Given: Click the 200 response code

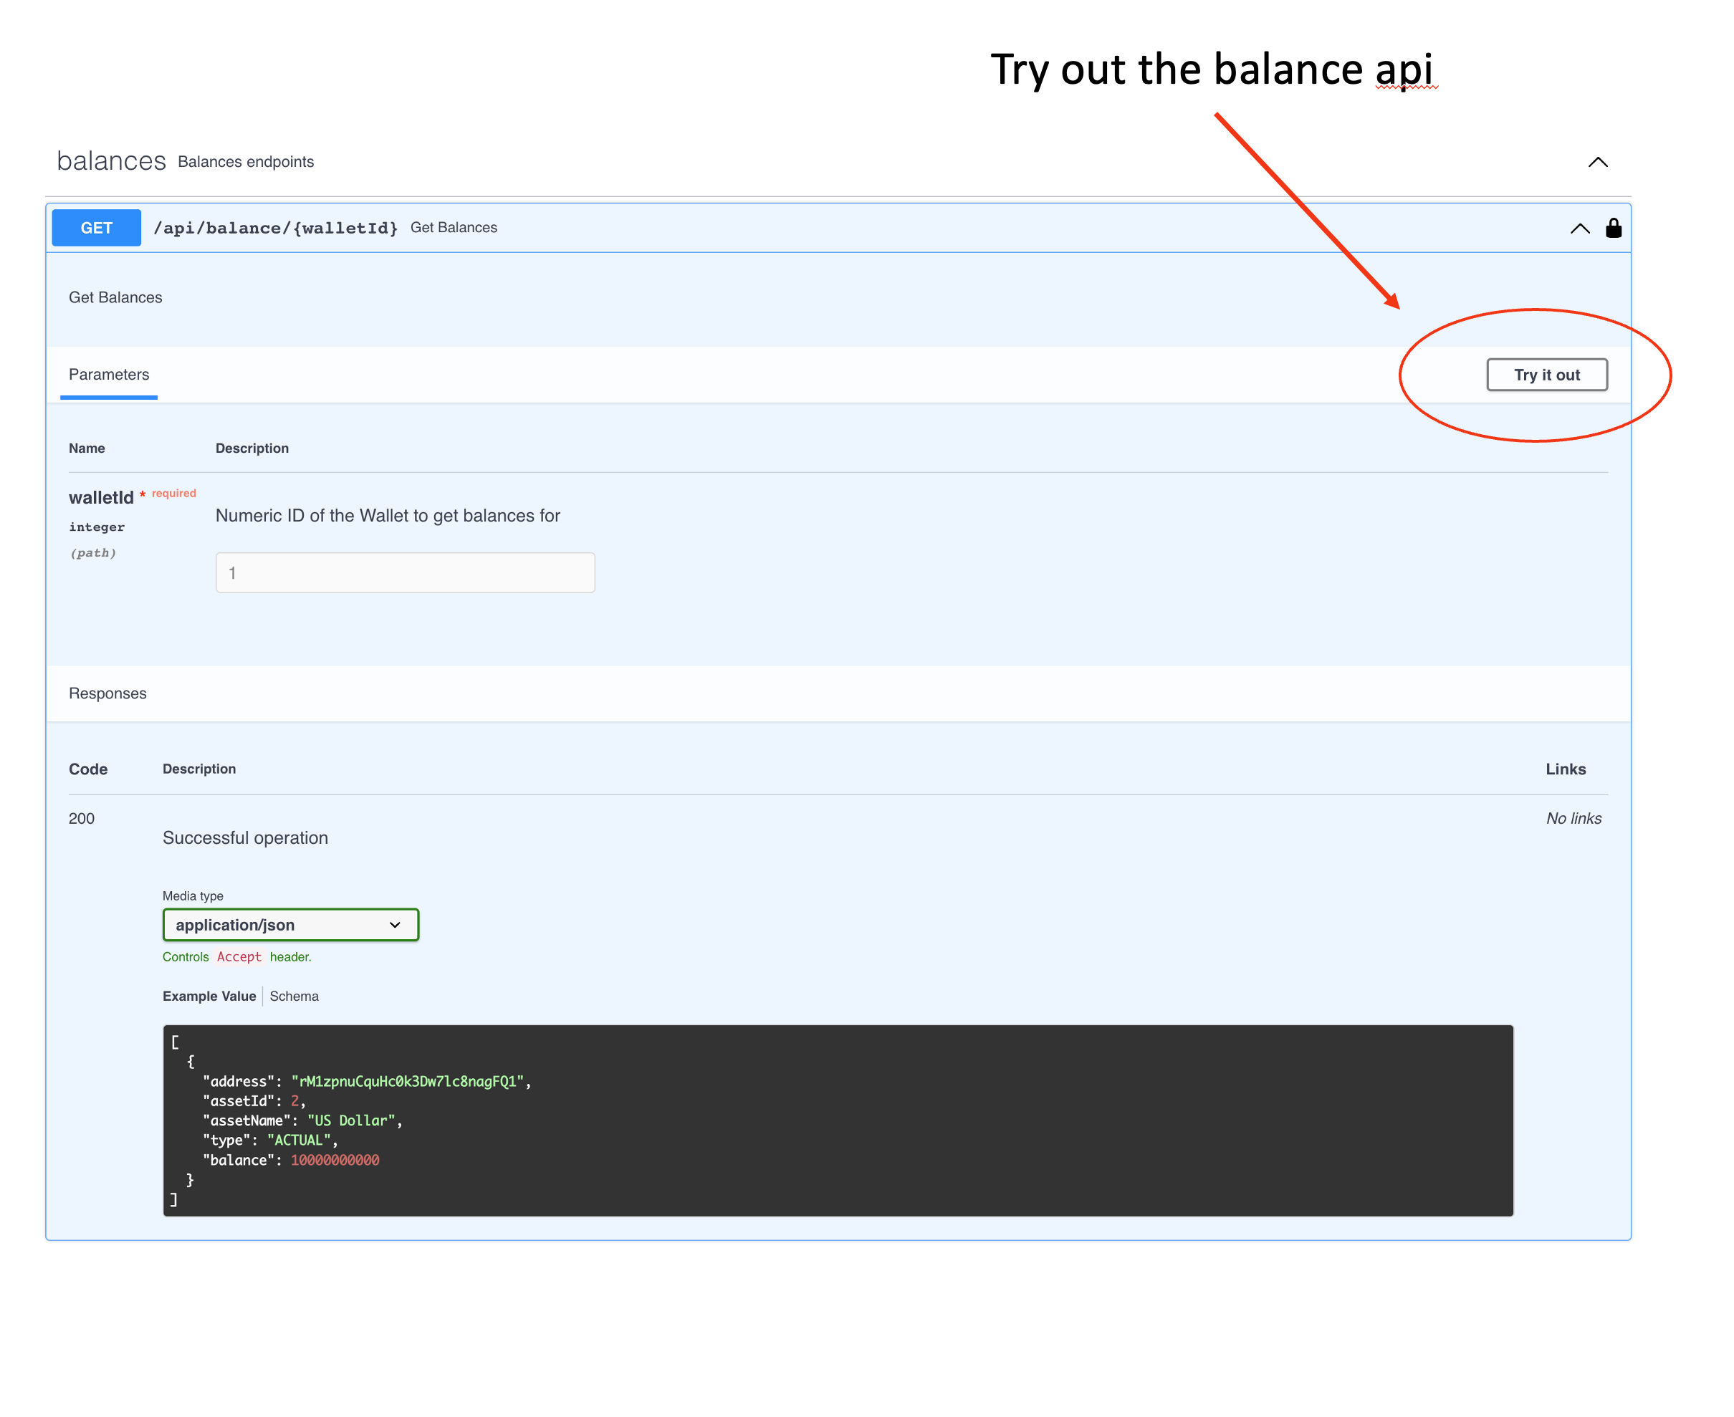Looking at the screenshot, I should pos(82,819).
